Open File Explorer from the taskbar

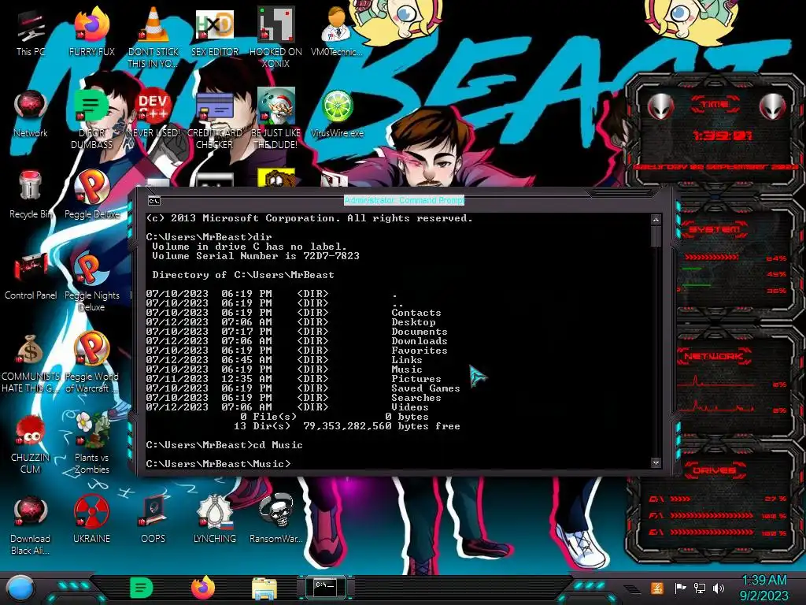pos(264,588)
